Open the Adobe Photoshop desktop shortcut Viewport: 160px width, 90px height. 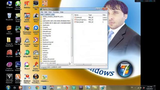click(18, 66)
